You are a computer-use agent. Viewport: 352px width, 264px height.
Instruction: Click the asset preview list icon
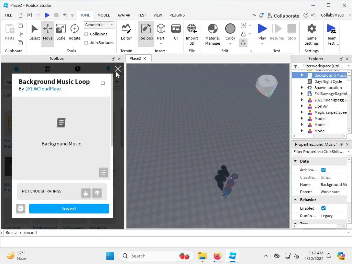coord(103,173)
